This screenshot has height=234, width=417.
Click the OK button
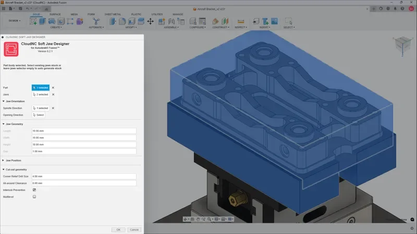pyautogui.click(x=118, y=230)
